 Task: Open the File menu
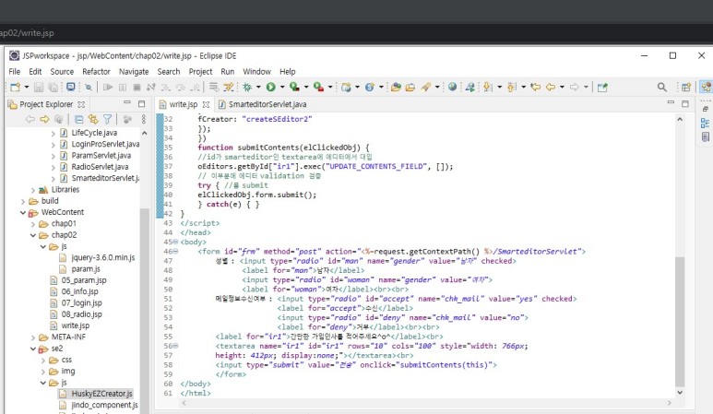[x=15, y=71]
